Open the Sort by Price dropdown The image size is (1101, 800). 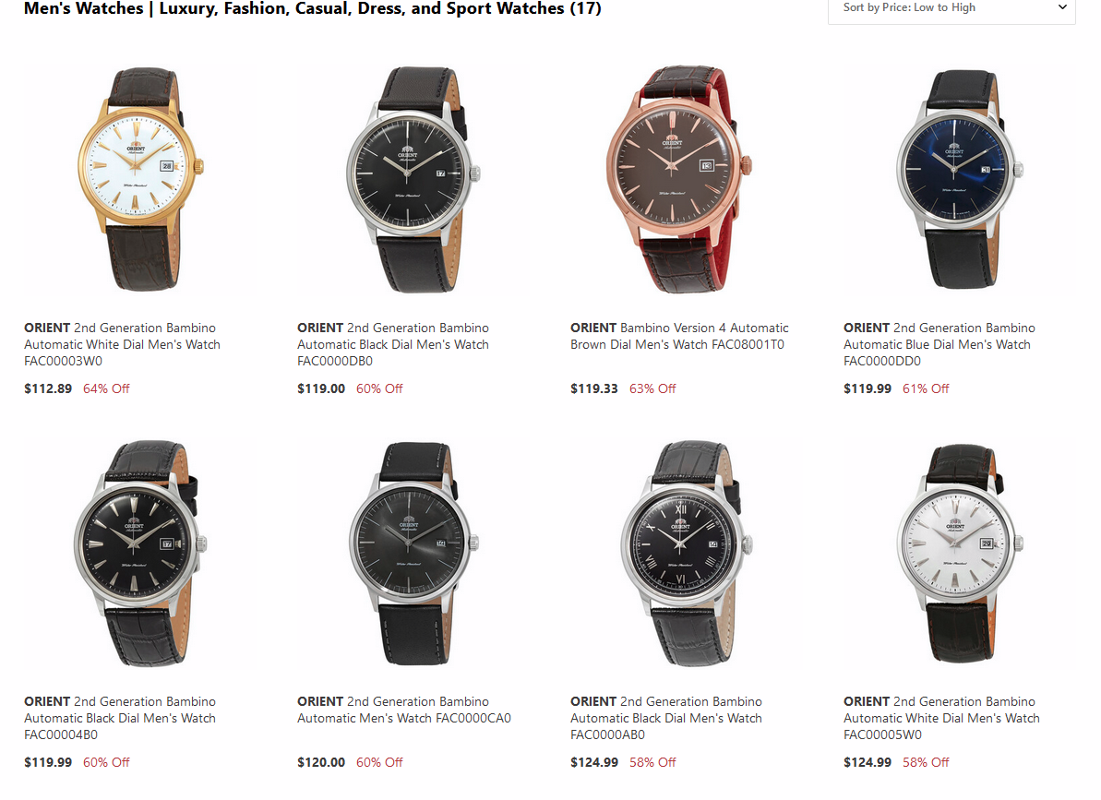951,8
